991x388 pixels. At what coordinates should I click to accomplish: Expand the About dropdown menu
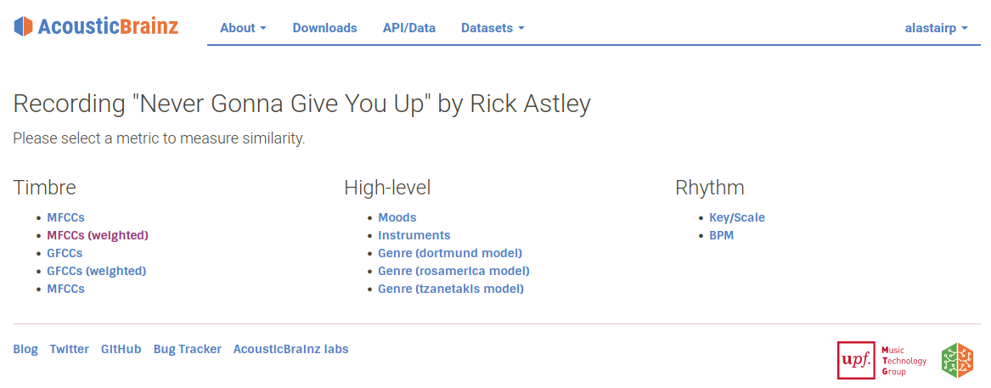coord(243,28)
